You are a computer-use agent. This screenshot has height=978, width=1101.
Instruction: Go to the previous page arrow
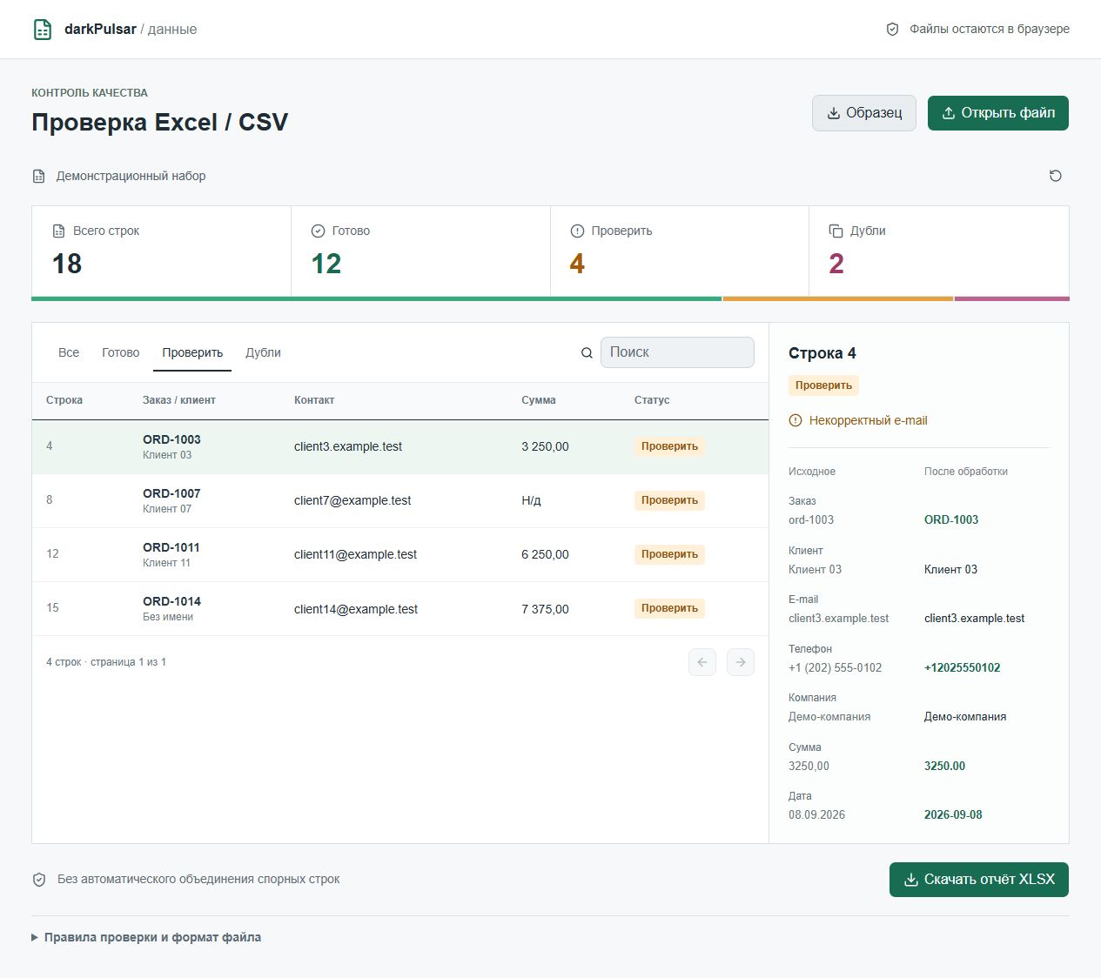click(x=702, y=662)
